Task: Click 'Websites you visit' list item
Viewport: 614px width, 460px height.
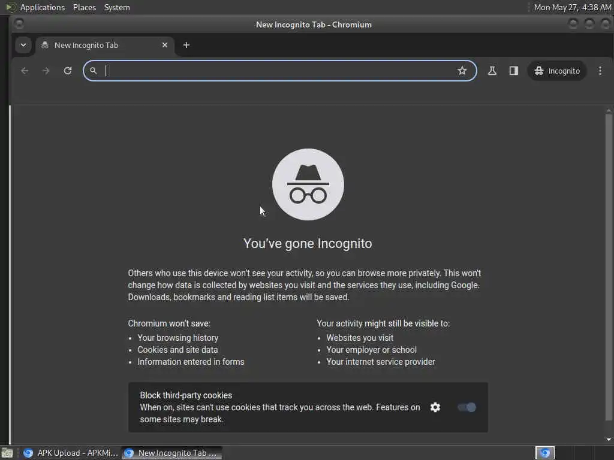Action: point(360,338)
